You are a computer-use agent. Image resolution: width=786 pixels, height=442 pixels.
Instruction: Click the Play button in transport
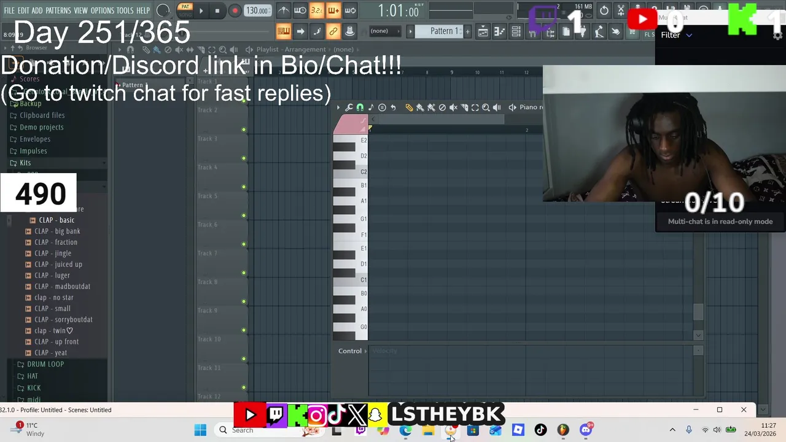pos(201,10)
